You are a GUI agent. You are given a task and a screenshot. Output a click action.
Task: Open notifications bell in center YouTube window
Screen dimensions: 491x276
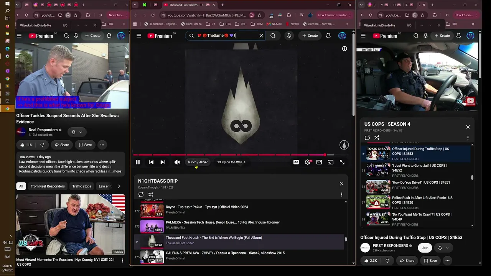point(328,36)
